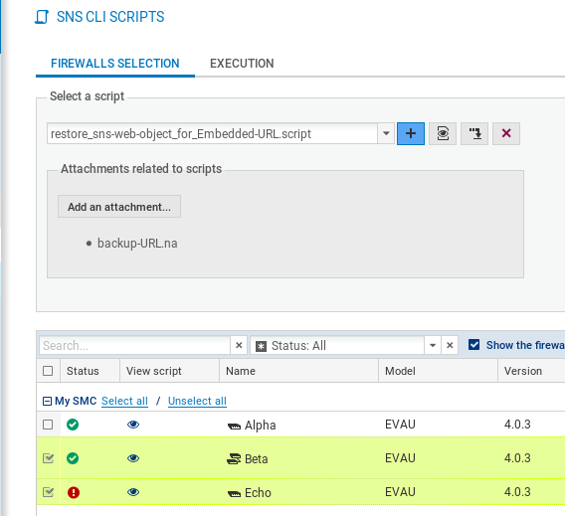Screen dimensions: 565x516
Task: Click the Unselect all link
Action: [197, 401]
